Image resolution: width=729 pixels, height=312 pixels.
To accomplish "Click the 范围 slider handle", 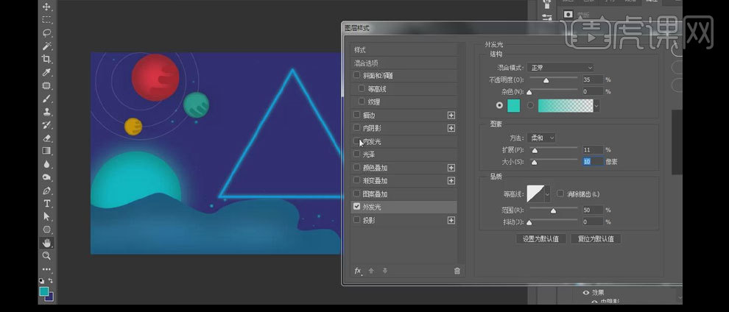I will tap(553, 211).
